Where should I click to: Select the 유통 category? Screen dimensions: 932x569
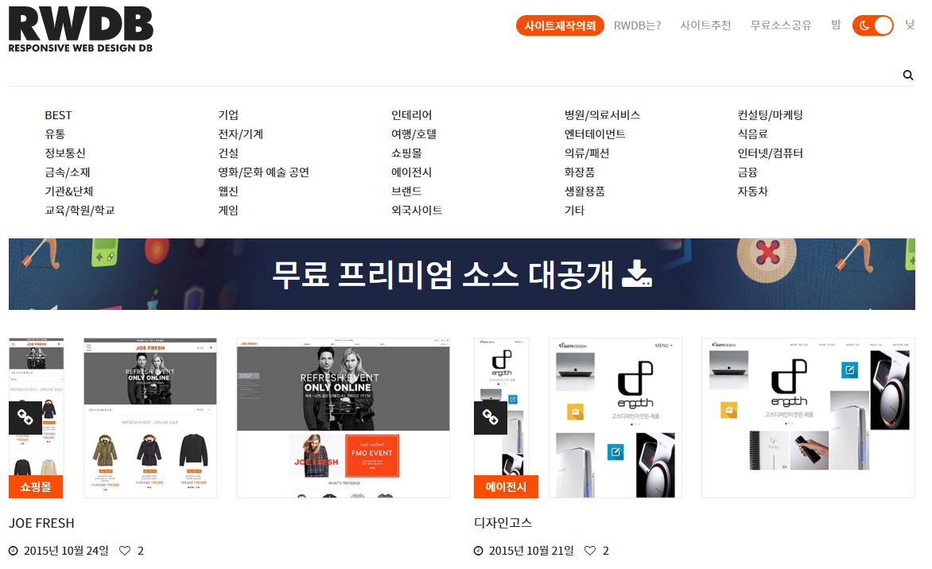pyautogui.click(x=56, y=134)
